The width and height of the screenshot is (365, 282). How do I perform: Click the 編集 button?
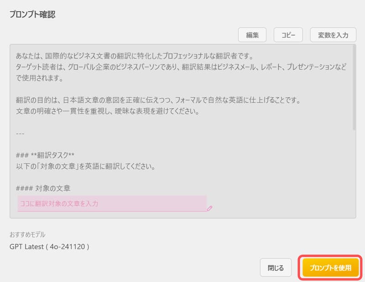click(253, 35)
